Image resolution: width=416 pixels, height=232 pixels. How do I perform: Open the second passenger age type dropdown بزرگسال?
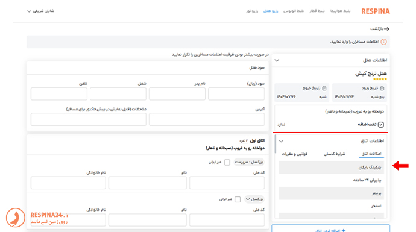[254, 199]
